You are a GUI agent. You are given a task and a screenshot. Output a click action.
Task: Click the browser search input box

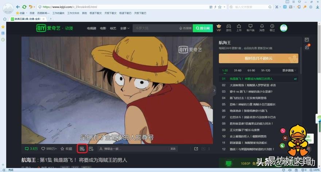(250, 7)
